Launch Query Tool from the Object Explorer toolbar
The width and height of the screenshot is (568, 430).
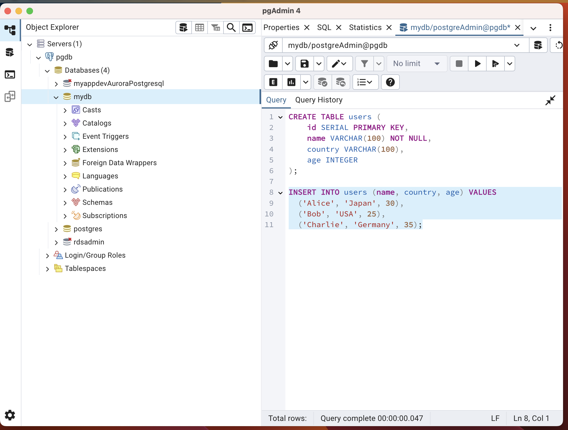[184, 28]
